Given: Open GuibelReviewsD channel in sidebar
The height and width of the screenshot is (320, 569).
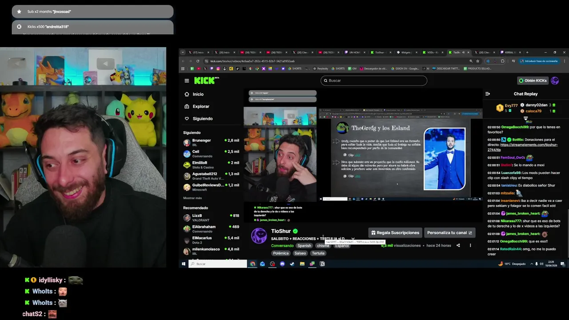Looking at the screenshot, I should click(211, 187).
